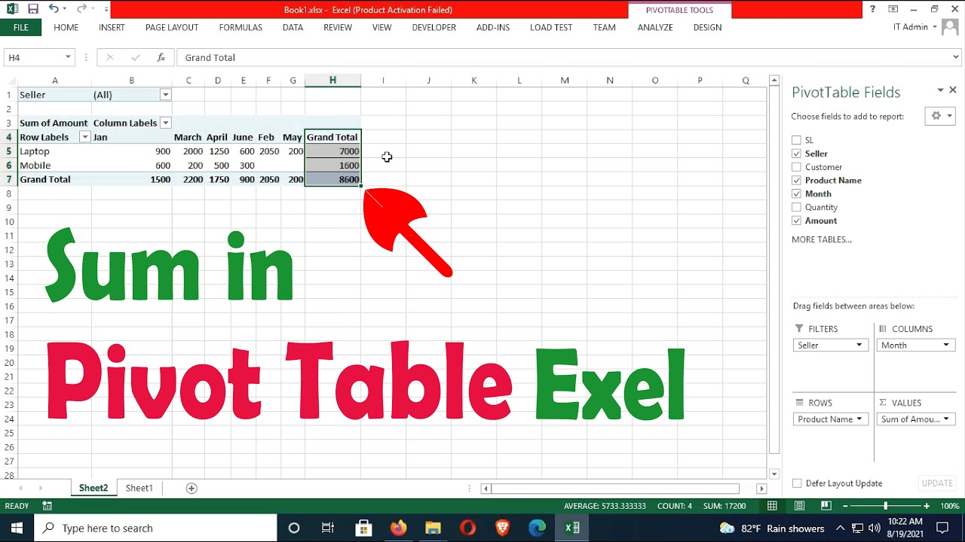
Task: Click the Save icon in quick access toolbar
Action: pos(32,9)
